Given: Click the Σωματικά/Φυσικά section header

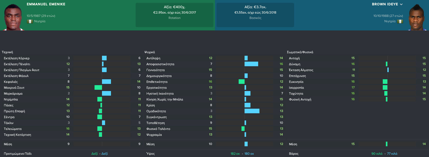Looking at the screenshot, I should tap(300, 52).
